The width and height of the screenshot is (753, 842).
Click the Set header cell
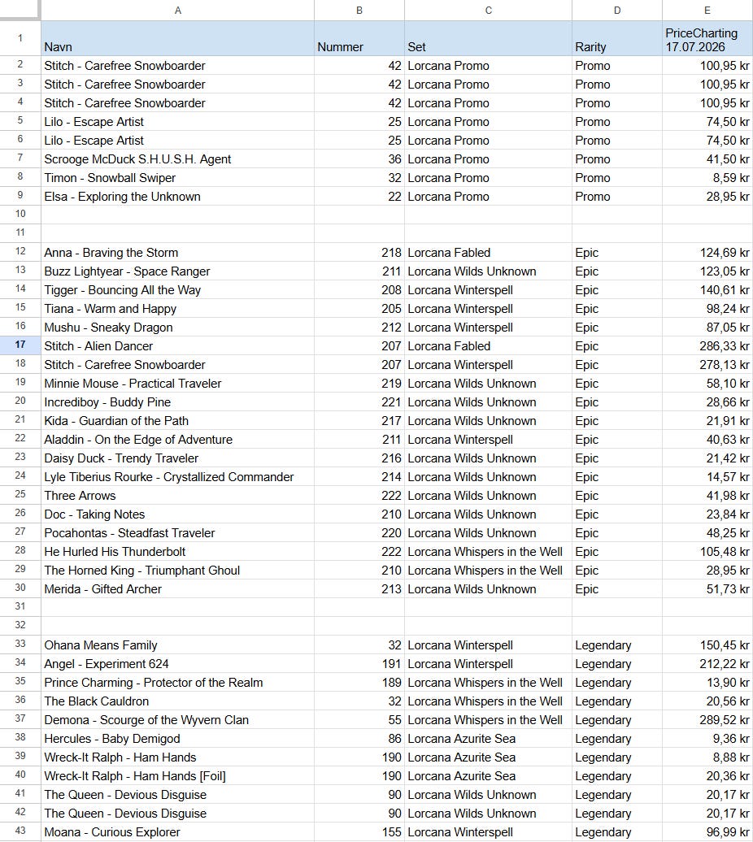click(x=488, y=38)
